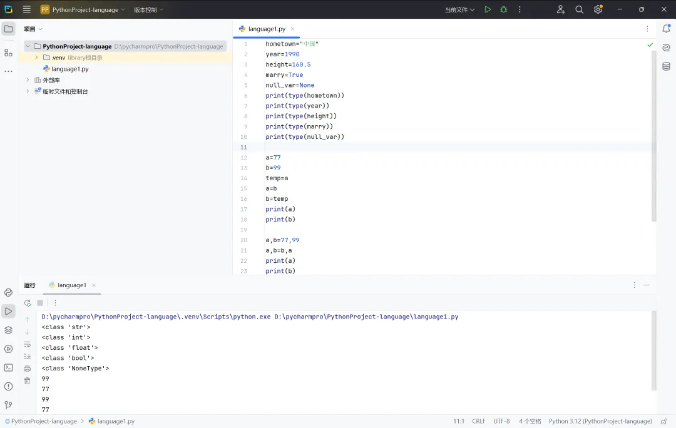This screenshot has width=676, height=428.
Task: Expand 外部库 node
Action: [x=28, y=79]
